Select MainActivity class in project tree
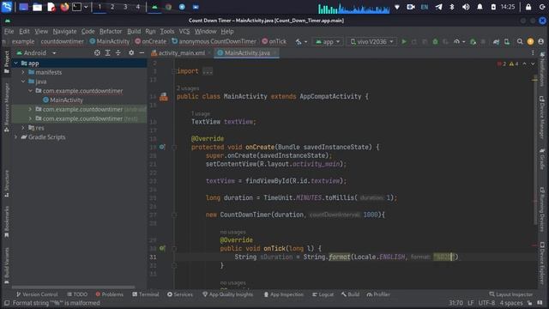Viewport: 549px width, 309px height. [66, 100]
